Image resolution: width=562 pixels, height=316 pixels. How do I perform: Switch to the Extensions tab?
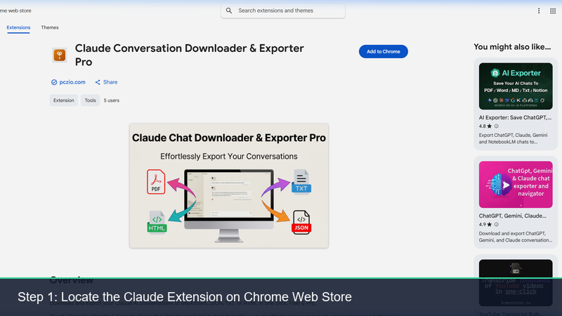18,27
